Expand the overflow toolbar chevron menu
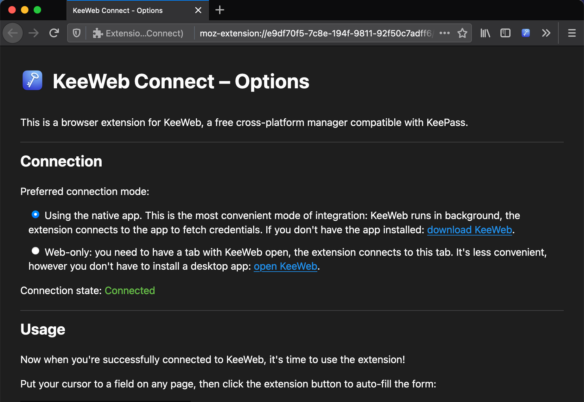The height and width of the screenshot is (402, 584). pos(546,33)
